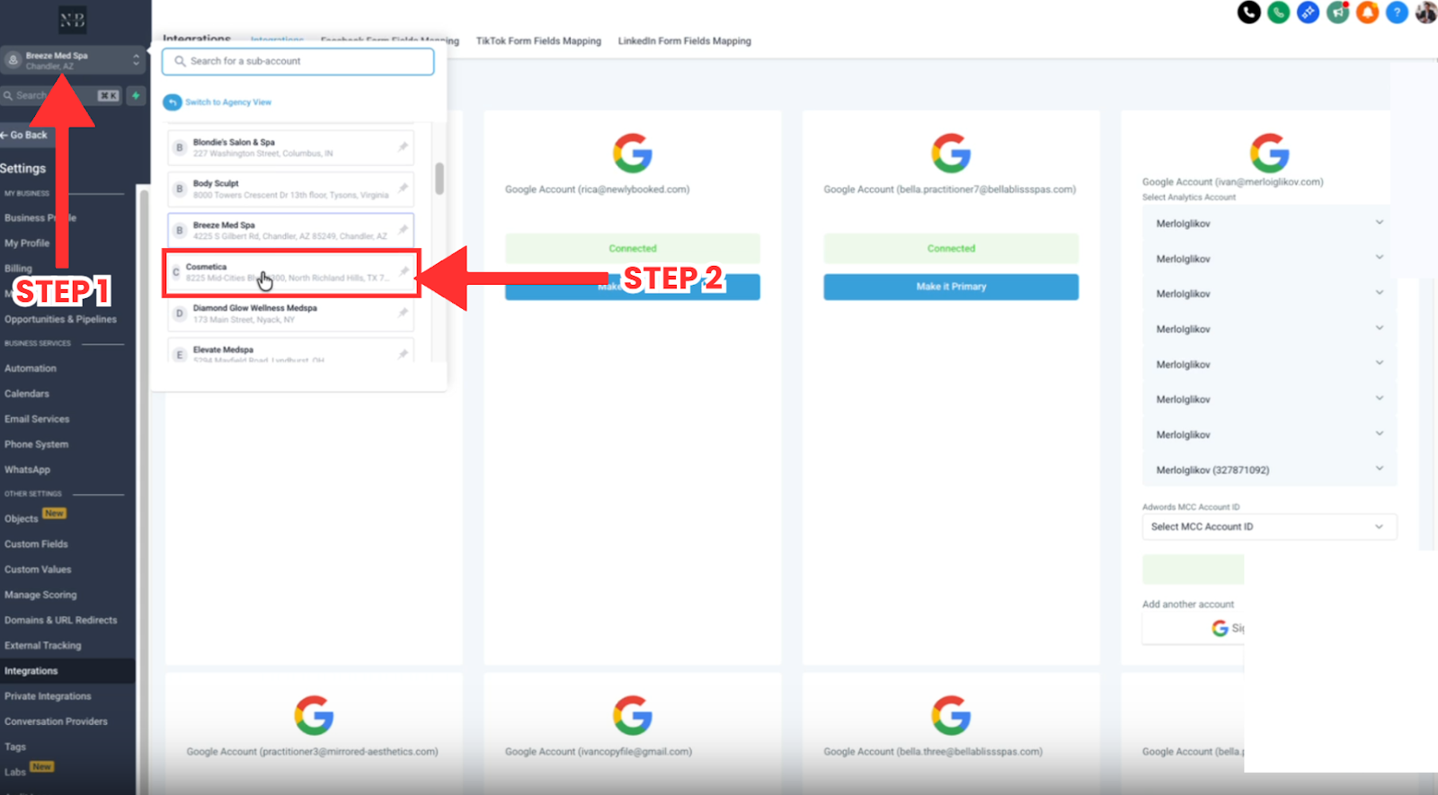Open the blue sparkle AI assistant icon
Image resolution: width=1438 pixels, height=795 pixels.
click(1309, 13)
